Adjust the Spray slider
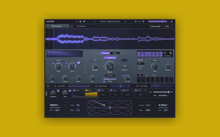Image resolution: width=220 pixels, height=137 pixels. (x=110, y=79)
